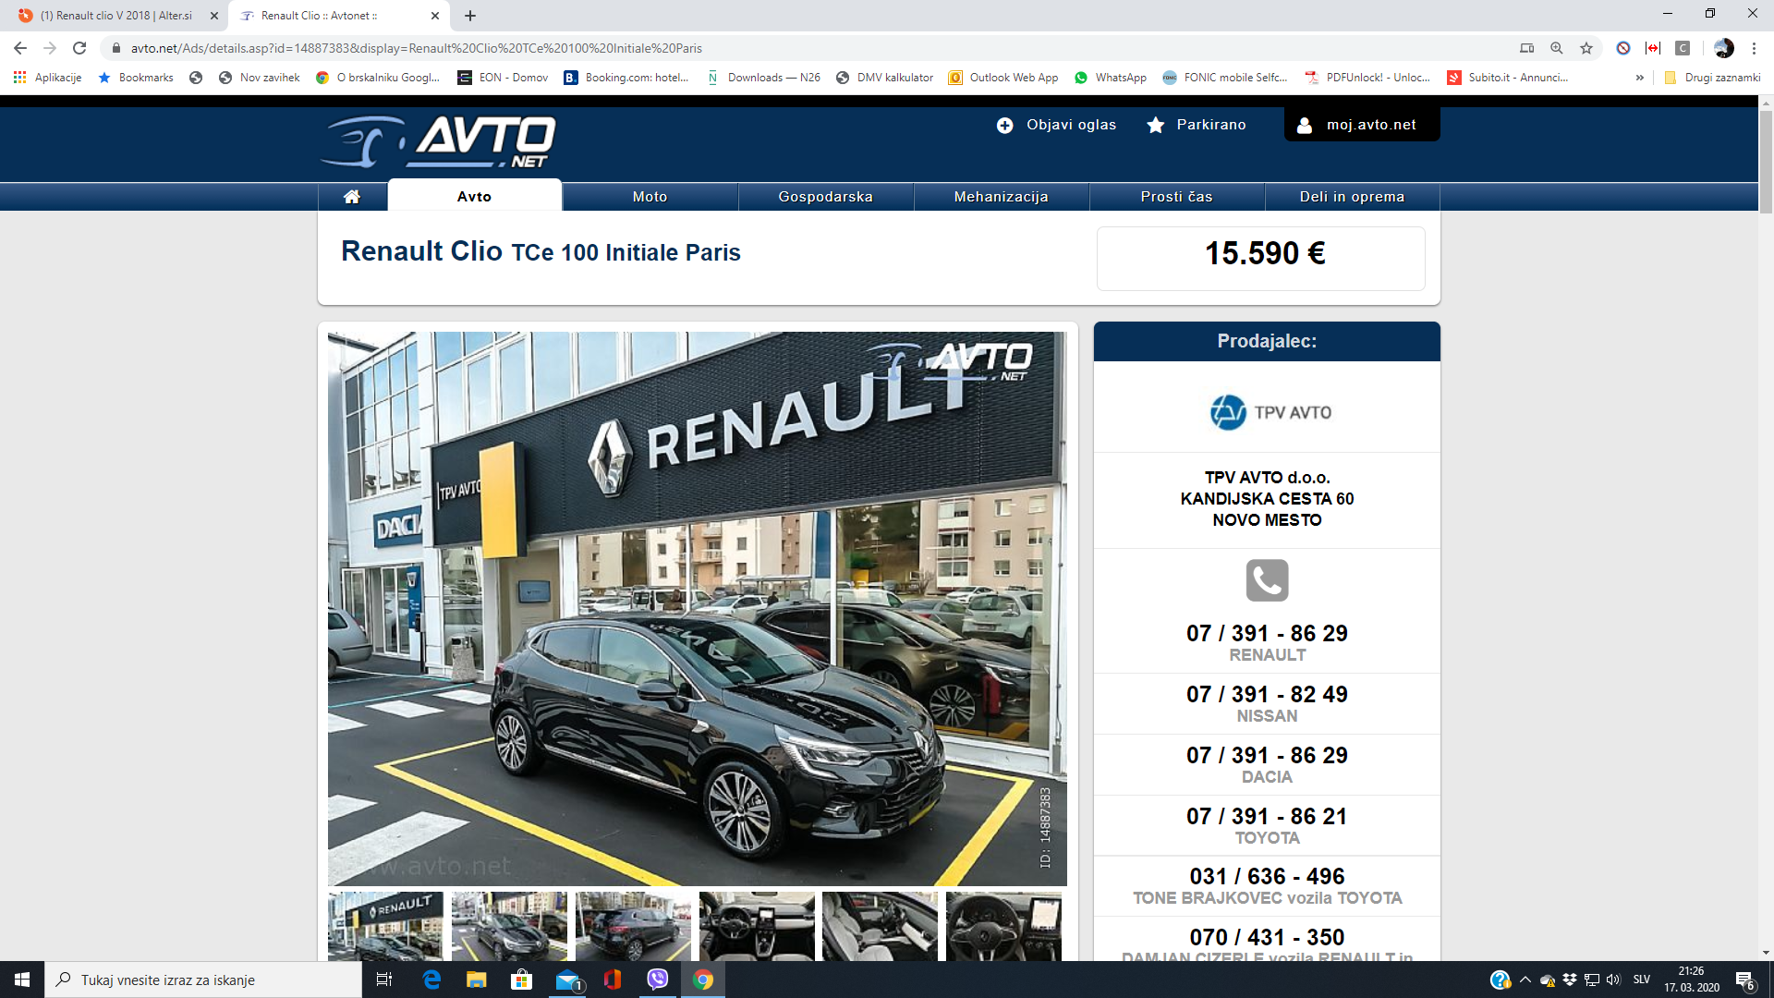This screenshot has height=998, width=1774.
Task: Expand the hidden bookmarks chevron
Action: [x=1639, y=78]
